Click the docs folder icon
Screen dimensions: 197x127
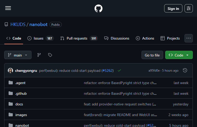(x=11, y=104)
